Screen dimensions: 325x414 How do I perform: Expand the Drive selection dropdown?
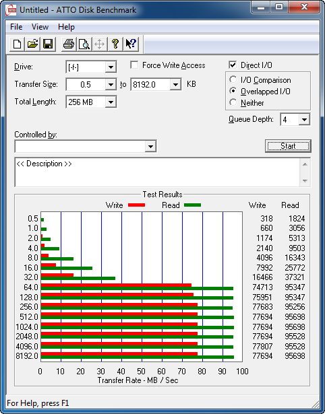(111, 67)
